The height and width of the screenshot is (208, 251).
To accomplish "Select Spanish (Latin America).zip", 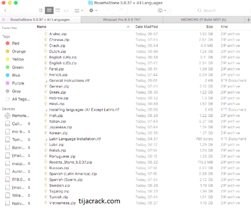I will coord(73,174).
